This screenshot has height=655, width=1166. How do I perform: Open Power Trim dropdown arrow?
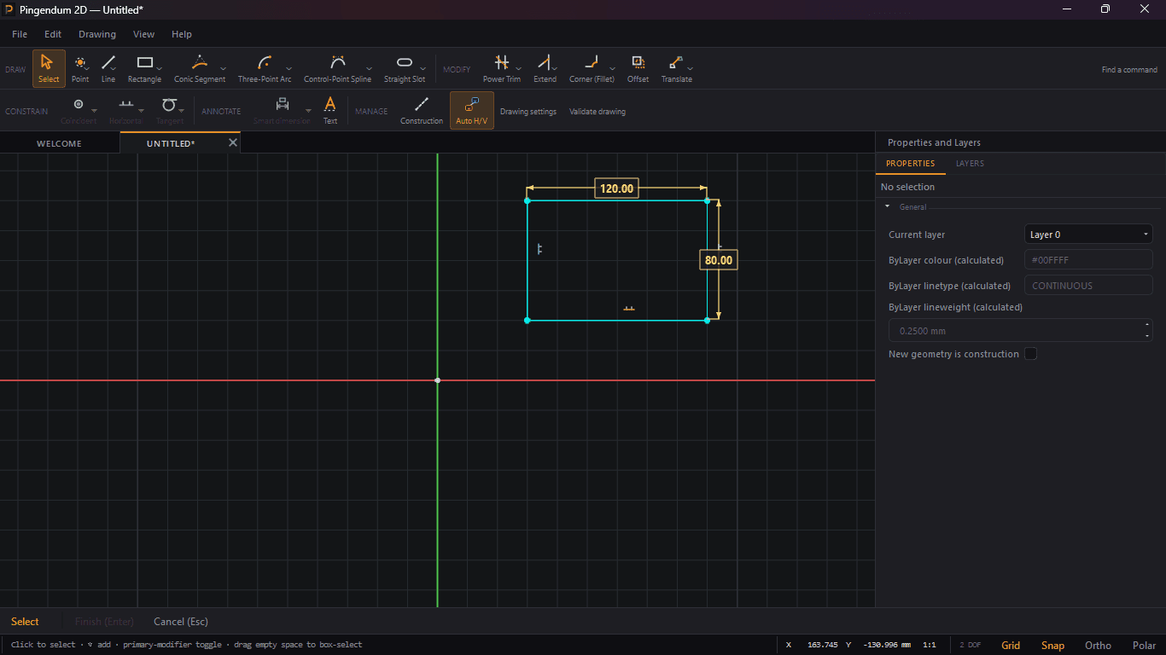tap(519, 68)
